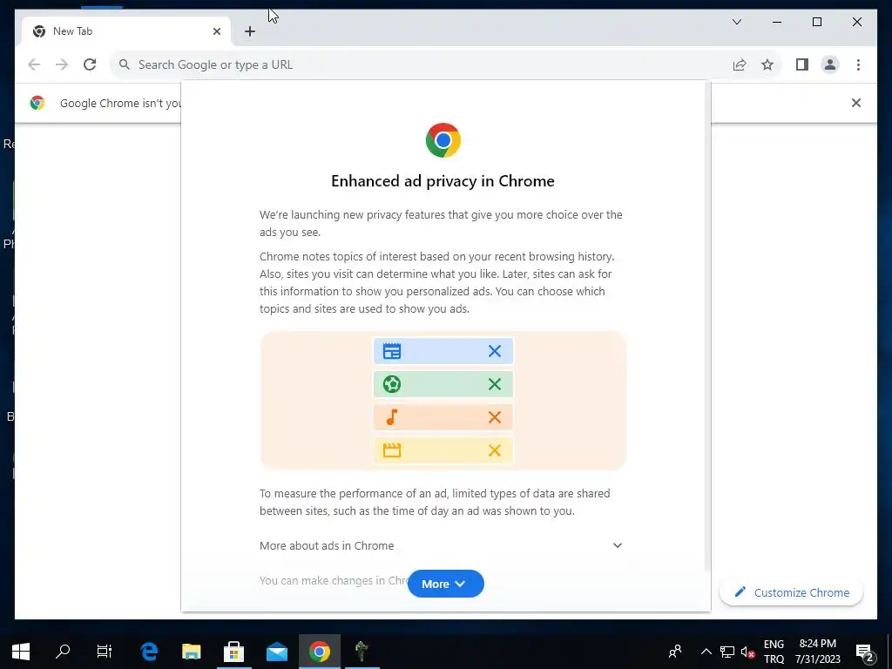Screen dimensions: 892x669
Task: Click the browser back arrow
Action: pos(34,64)
